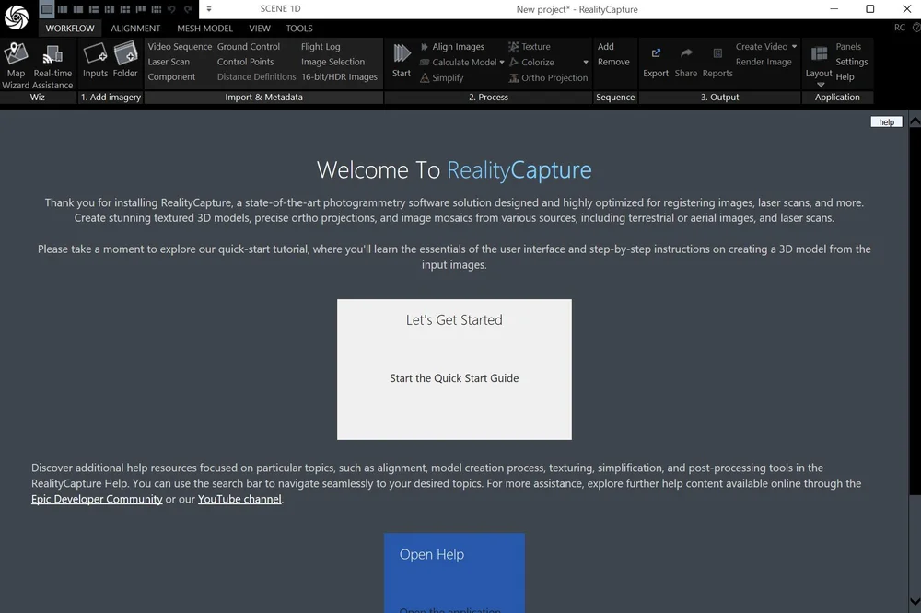Click the Laser Scan import option
The height and width of the screenshot is (613, 921).
point(169,62)
